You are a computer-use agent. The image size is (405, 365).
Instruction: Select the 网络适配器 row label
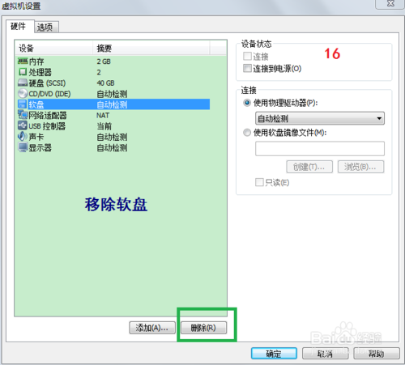click(48, 116)
